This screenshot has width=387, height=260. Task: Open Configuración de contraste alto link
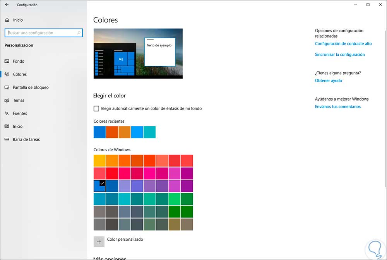click(x=343, y=44)
